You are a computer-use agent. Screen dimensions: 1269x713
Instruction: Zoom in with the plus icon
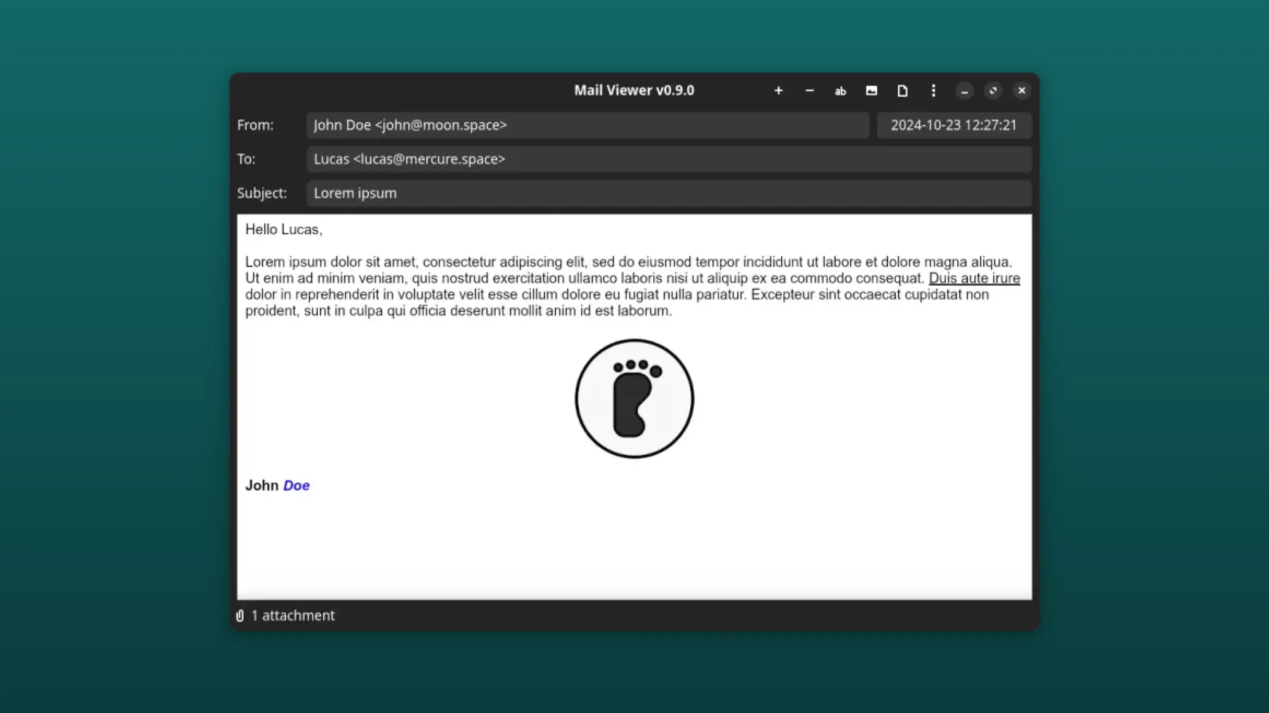tap(778, 91)
